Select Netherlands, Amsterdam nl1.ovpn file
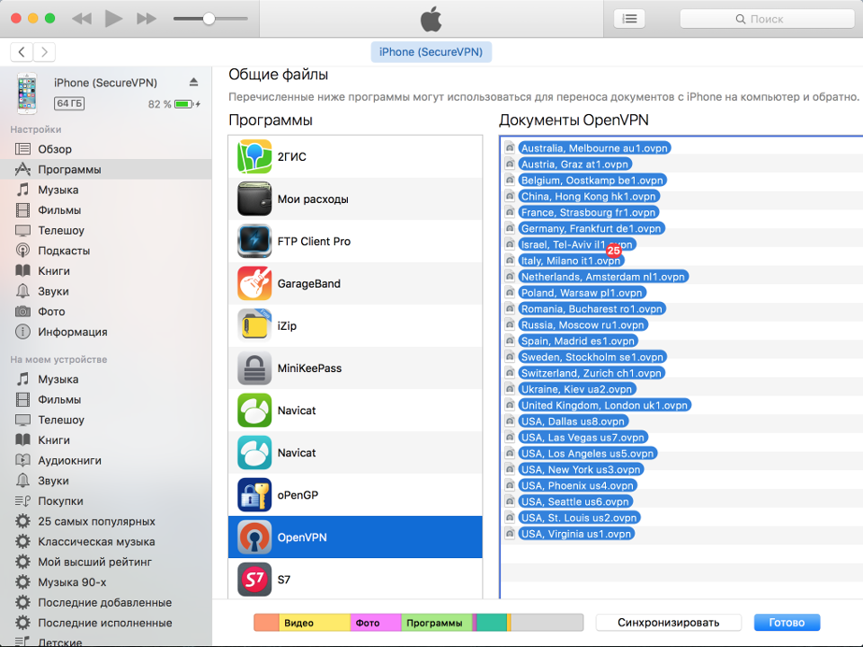863x647 pixels. [x=603, y=277]
